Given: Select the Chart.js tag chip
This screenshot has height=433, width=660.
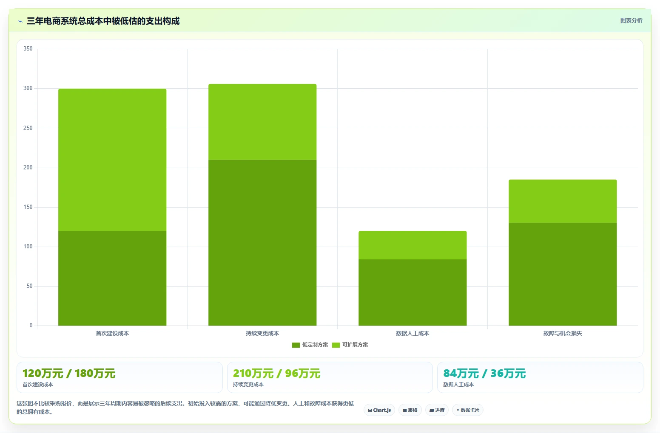Looking at the screenshot, I should pyautogui.click(x=379, y=410).
